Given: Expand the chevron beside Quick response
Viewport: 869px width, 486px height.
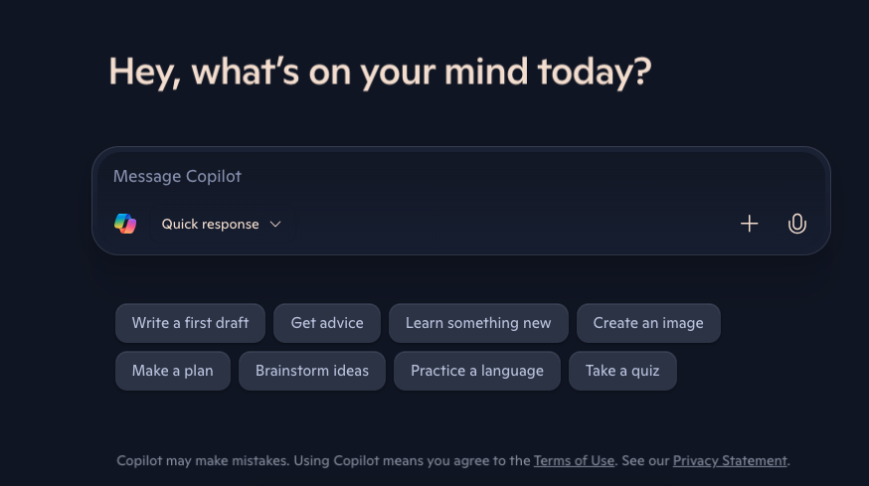Looking at the screenshot, I should (275, 224).
